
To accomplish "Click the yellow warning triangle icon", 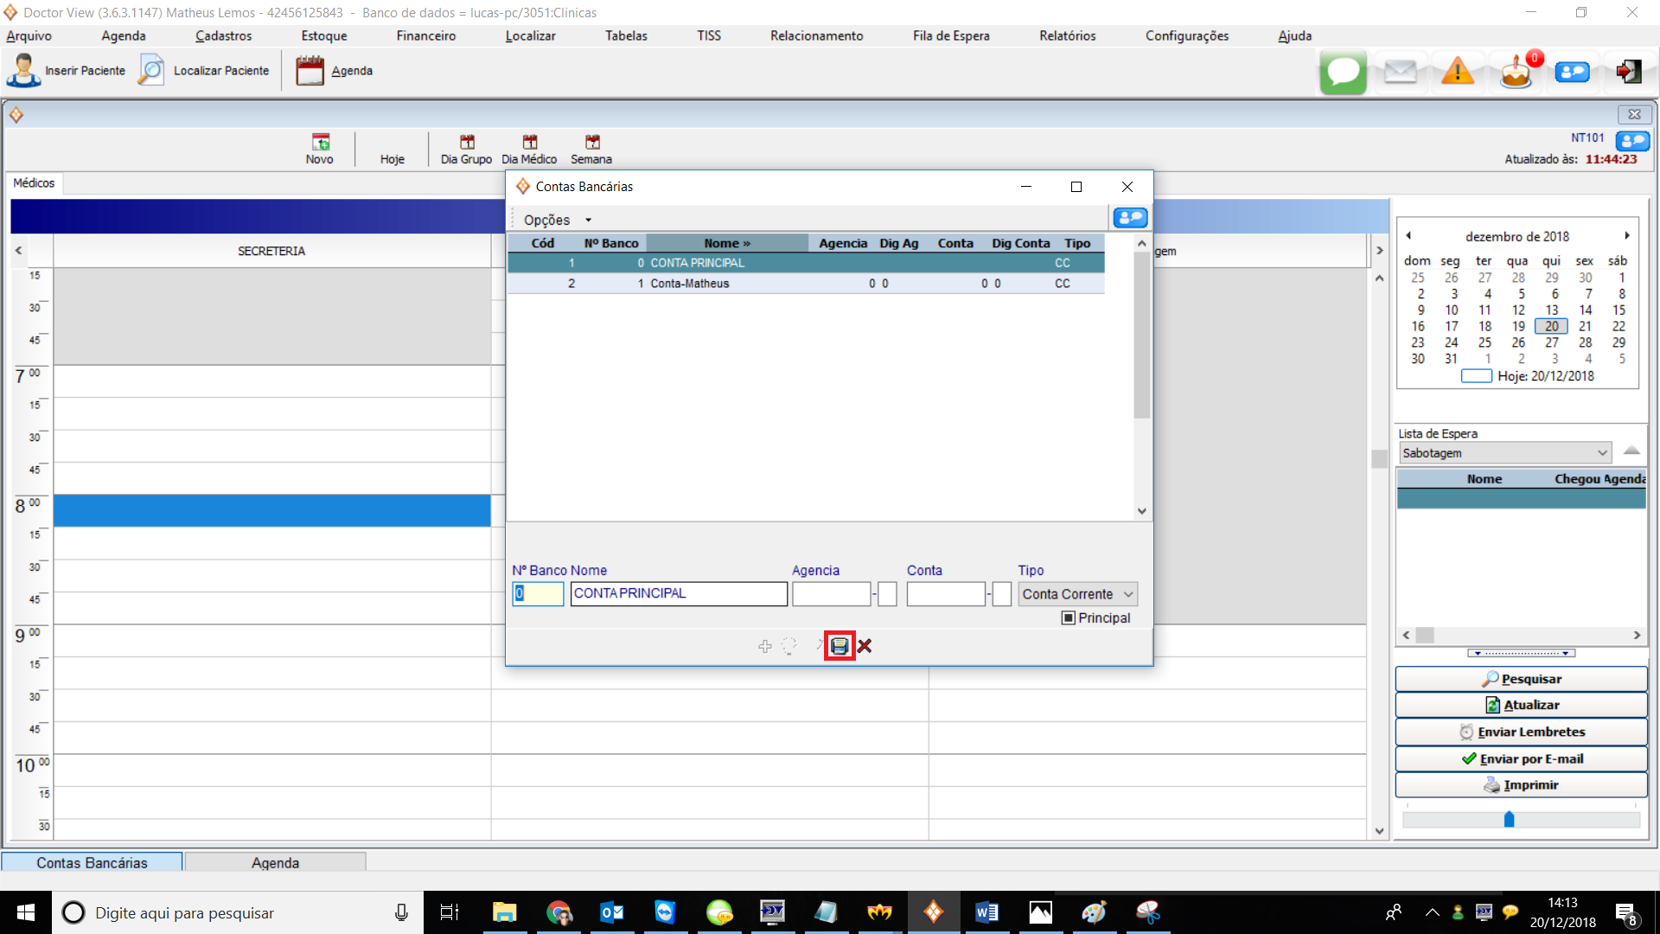I will pyautogui.click(x=1458, y=72).
